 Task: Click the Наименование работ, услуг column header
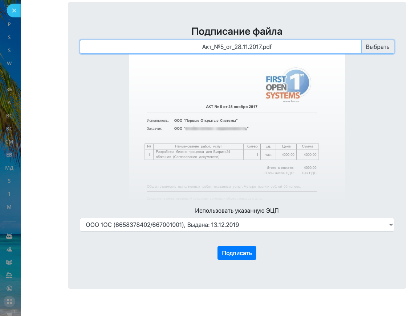198,146
